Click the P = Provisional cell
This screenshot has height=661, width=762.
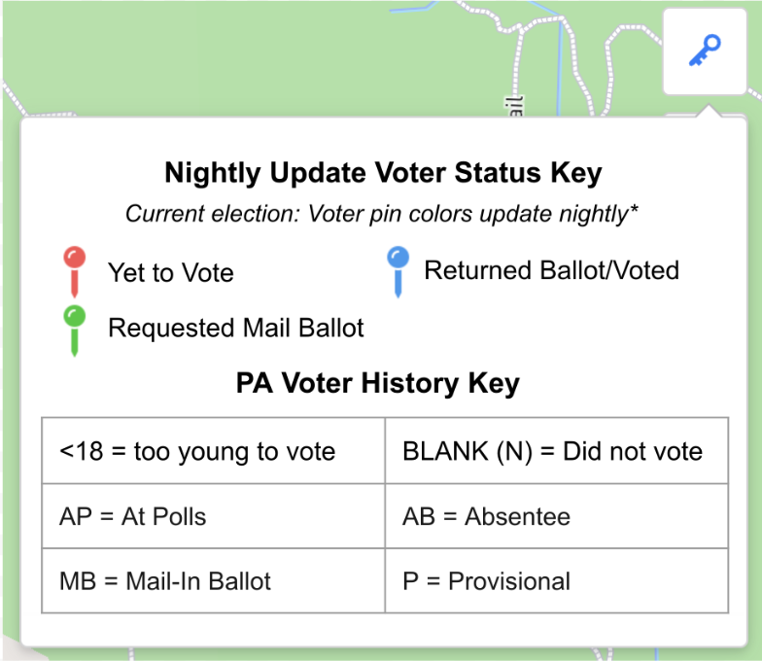[556, 581]
